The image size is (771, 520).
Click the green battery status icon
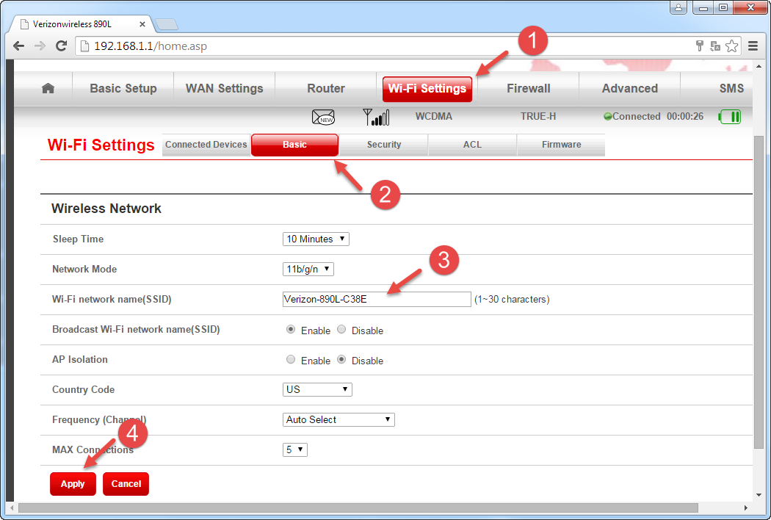coord(730,117)
